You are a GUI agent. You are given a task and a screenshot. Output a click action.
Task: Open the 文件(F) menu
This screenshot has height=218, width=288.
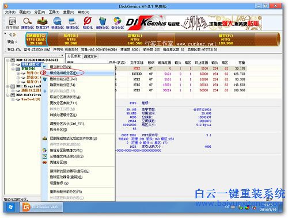[10, 12]
